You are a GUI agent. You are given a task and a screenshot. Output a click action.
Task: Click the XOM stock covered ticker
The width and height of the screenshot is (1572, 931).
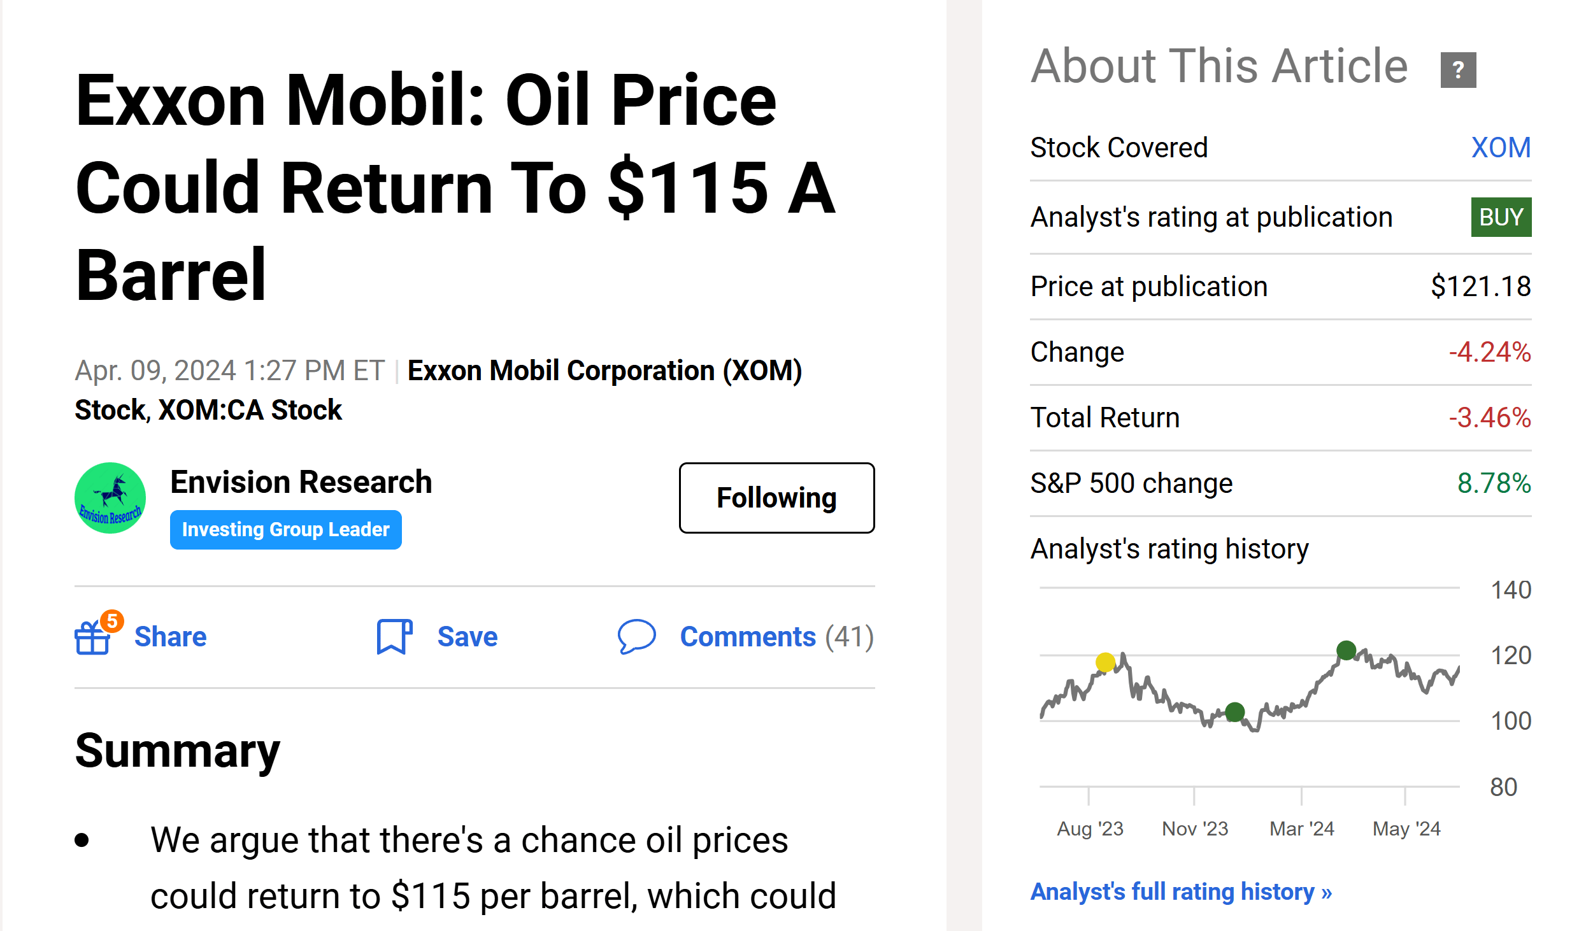click(1501, 148)
